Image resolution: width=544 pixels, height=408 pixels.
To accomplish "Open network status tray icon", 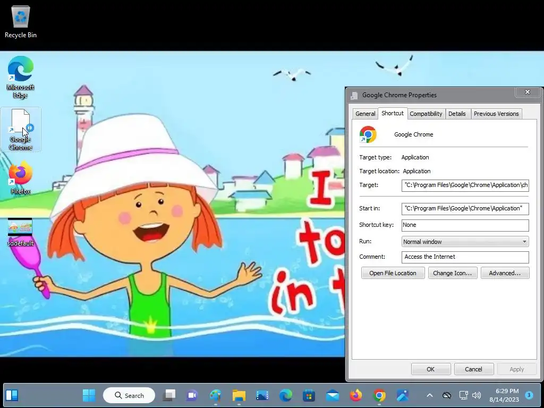I will [463, 395].
